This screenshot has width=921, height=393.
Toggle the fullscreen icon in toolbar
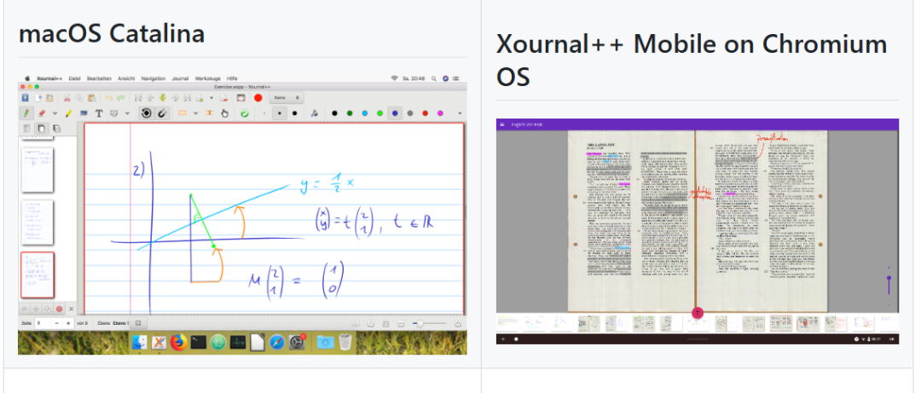point(242,97)
